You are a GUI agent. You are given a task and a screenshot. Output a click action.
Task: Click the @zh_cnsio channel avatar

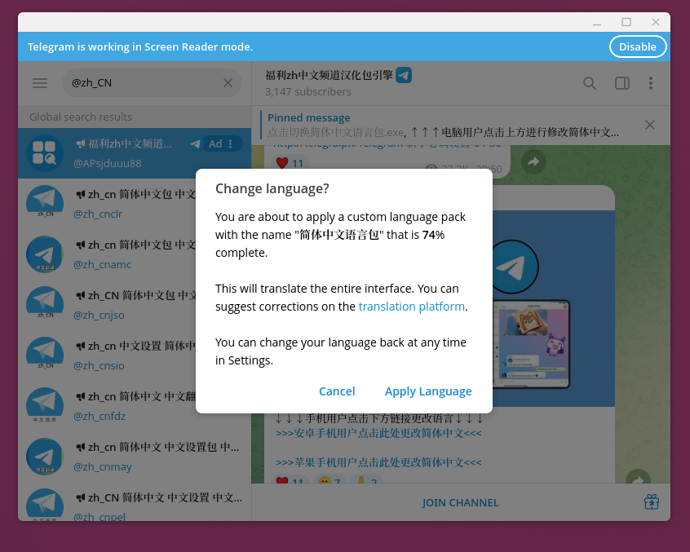45,355
